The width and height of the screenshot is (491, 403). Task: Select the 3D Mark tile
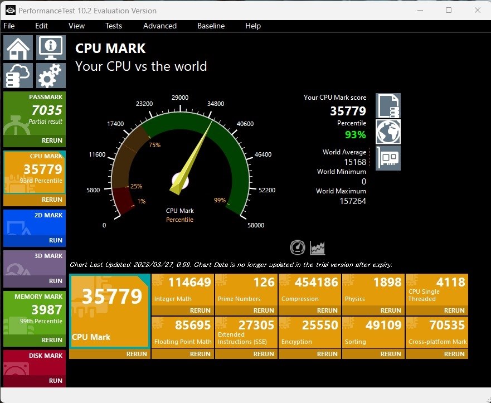click(x=35, y=263)
